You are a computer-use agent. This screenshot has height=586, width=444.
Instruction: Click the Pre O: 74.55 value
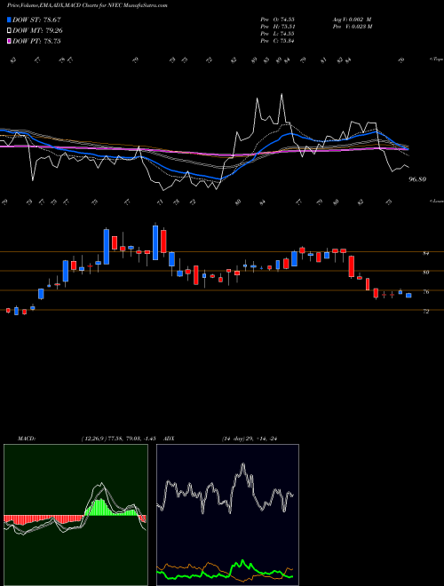point(277,20)
